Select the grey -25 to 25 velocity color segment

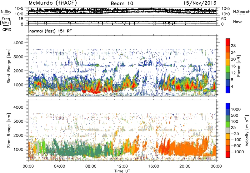coord(228,130)
